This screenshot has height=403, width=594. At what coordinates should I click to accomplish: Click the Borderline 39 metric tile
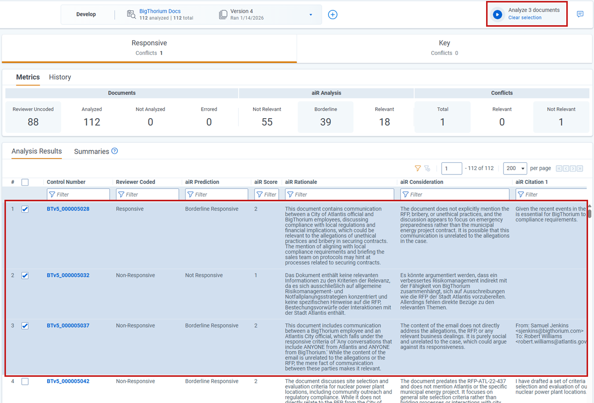point(326,117)
